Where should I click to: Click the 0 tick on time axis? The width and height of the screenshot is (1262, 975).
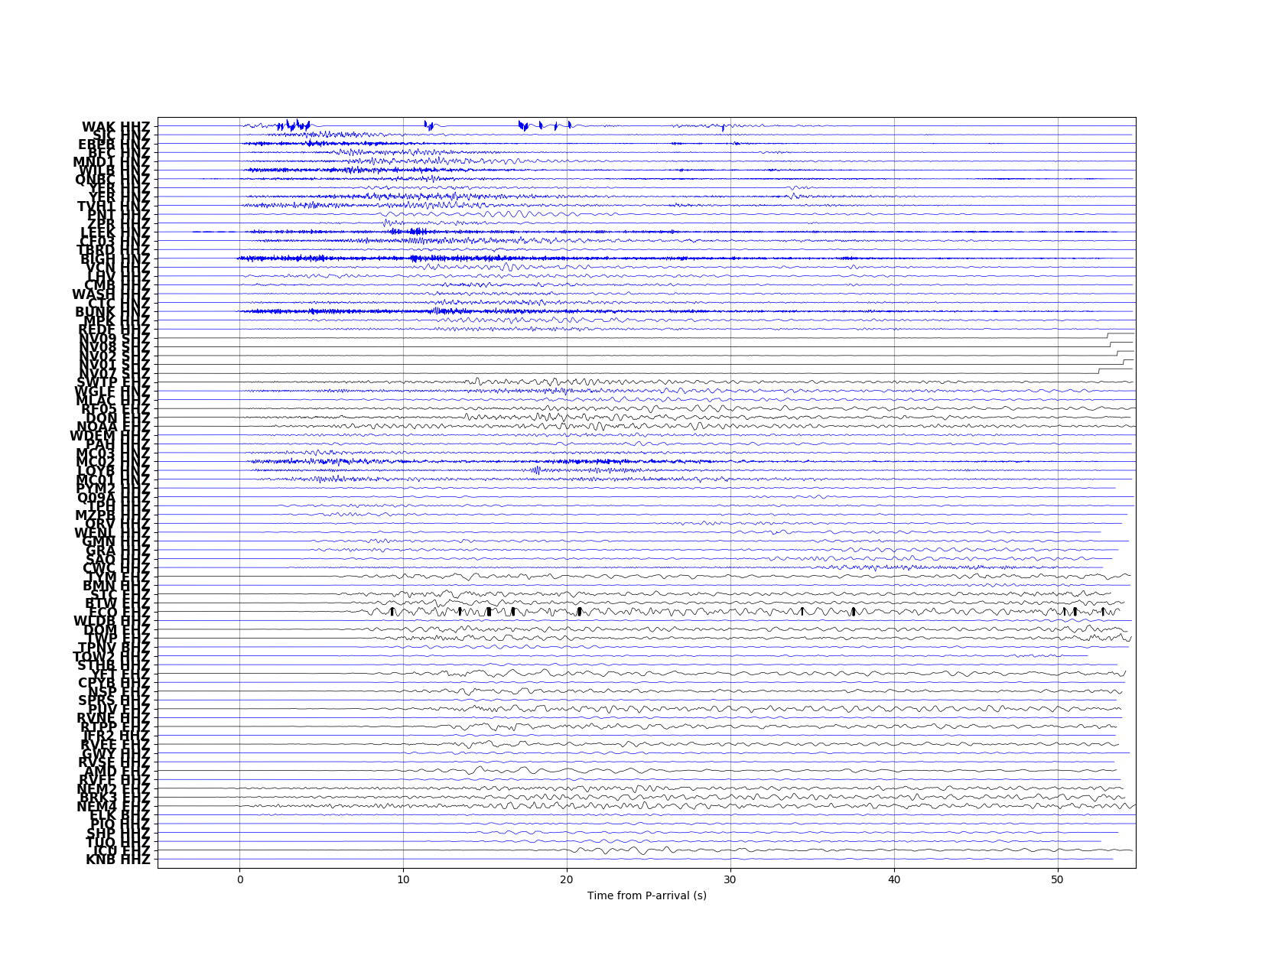pyautogui.click(x=239, y=877)
